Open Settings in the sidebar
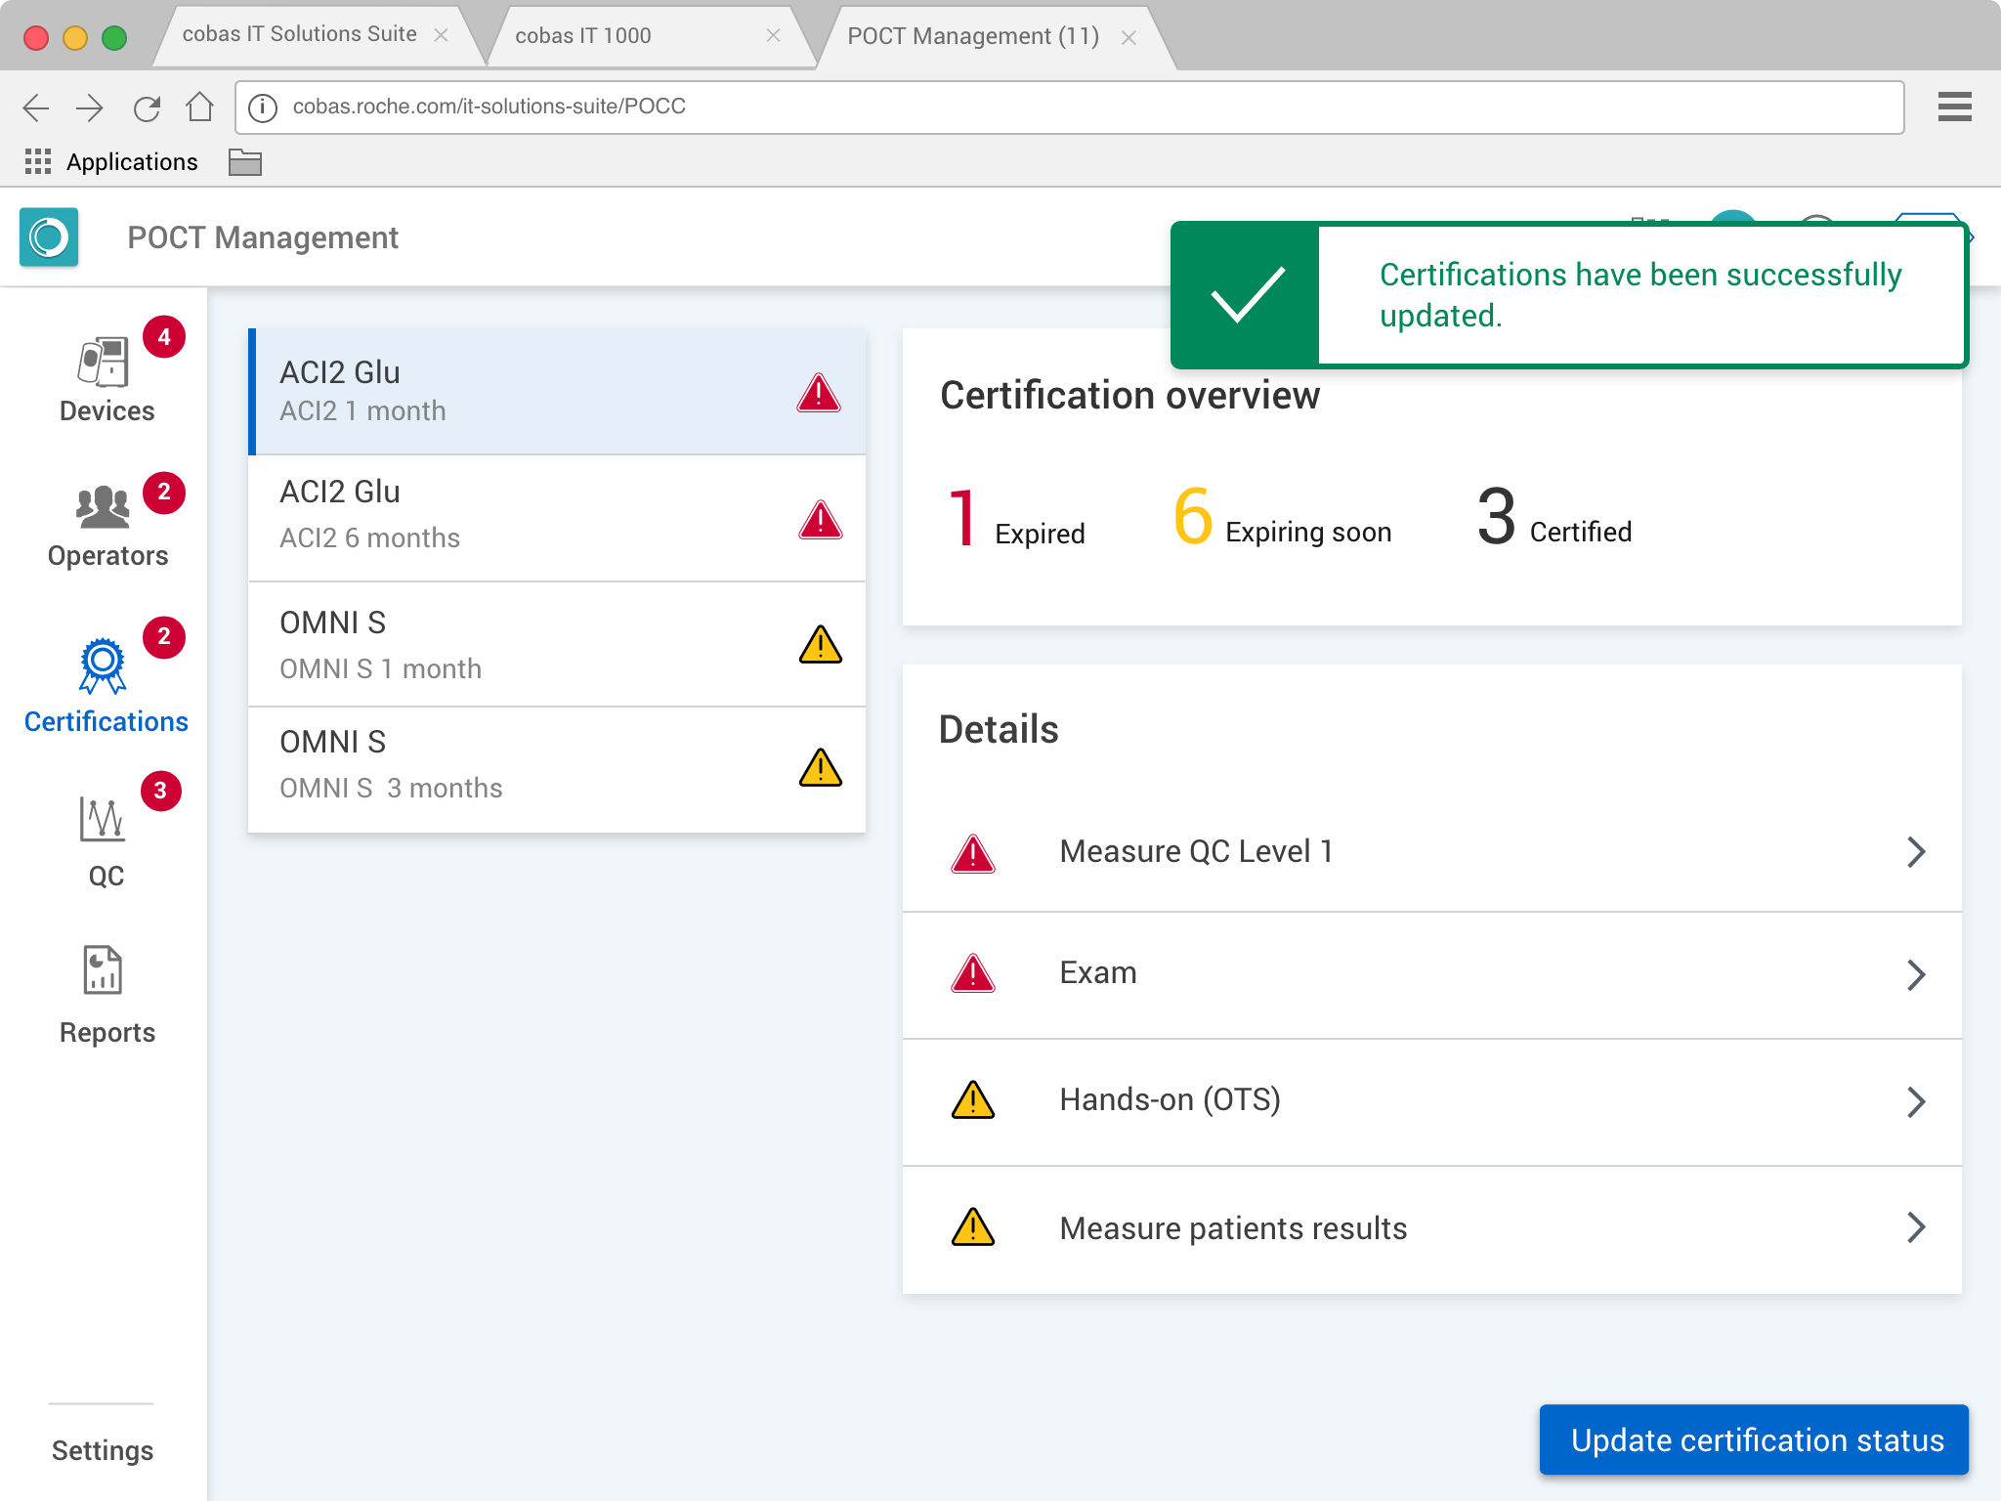This screenshot has height=1503, width=2001. pyautogui.click(x=103, y=1450)
